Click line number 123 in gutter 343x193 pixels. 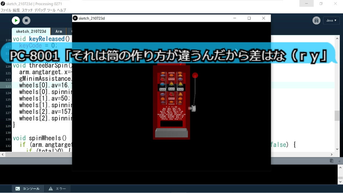pos(8,86)
